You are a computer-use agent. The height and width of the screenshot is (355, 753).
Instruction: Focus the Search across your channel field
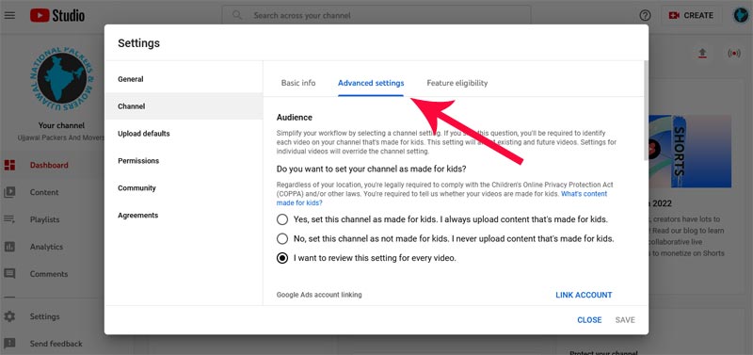tap(376, 15)
